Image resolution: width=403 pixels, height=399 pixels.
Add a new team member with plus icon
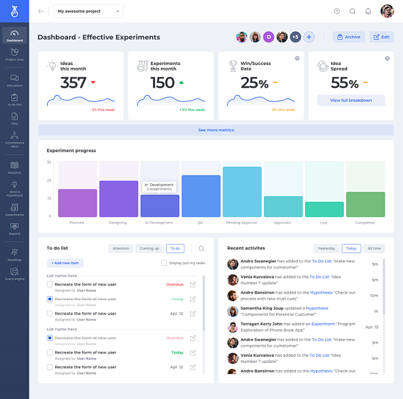[309, 37]
